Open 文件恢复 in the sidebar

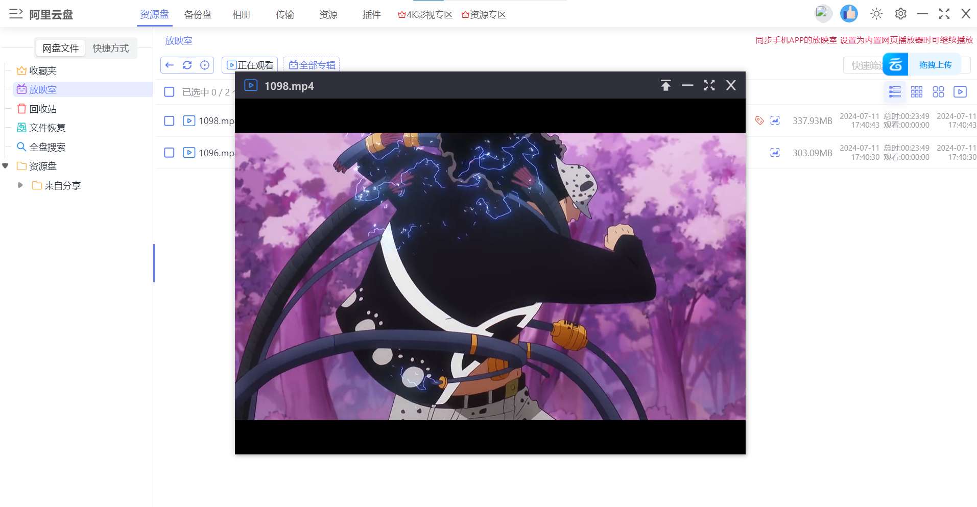pyautogui.click(x=47, y=128)
